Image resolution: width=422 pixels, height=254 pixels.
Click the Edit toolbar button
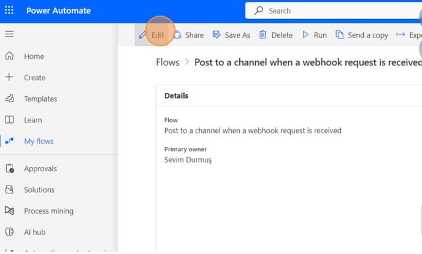pyautogui.click(x=152, y=35)
